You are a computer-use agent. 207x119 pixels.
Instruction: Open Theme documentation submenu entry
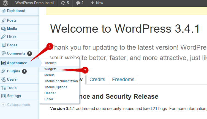(x=61, y=81)
